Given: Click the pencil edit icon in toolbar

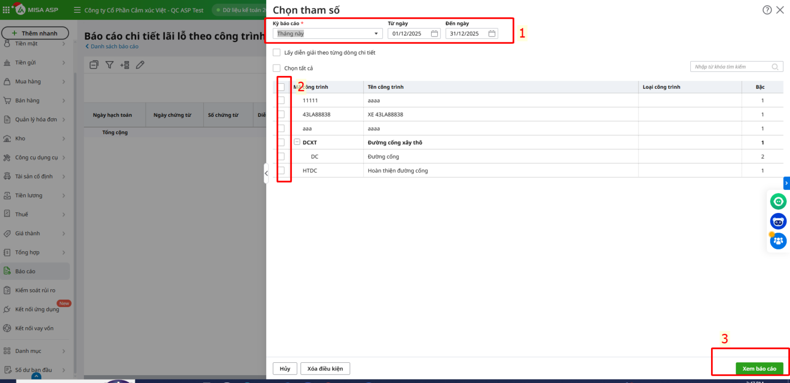Looking at the screenshot, I should click(x=140, y=65).
